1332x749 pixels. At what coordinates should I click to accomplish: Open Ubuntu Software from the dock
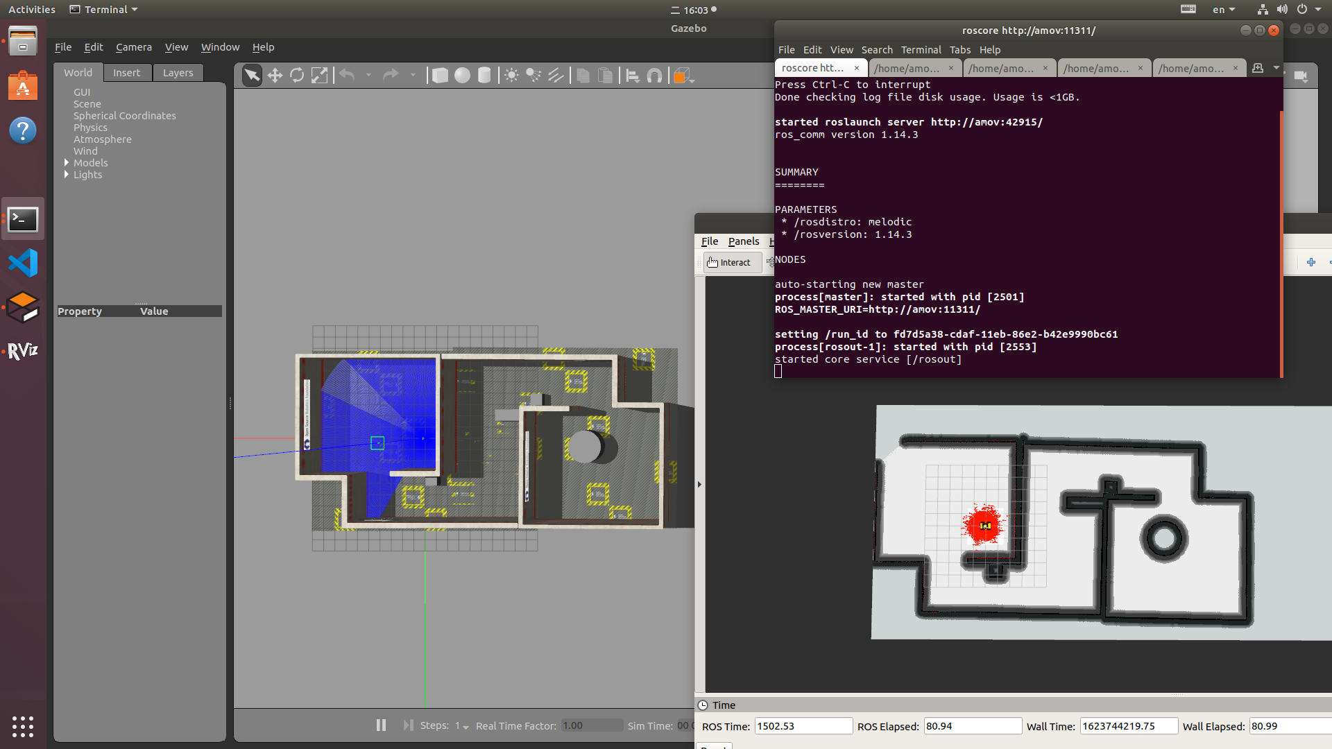point(23,86)
